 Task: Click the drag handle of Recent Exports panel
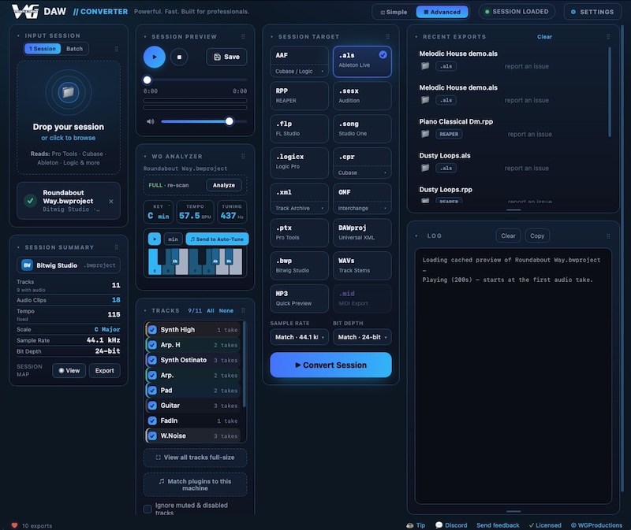[607, 36]
